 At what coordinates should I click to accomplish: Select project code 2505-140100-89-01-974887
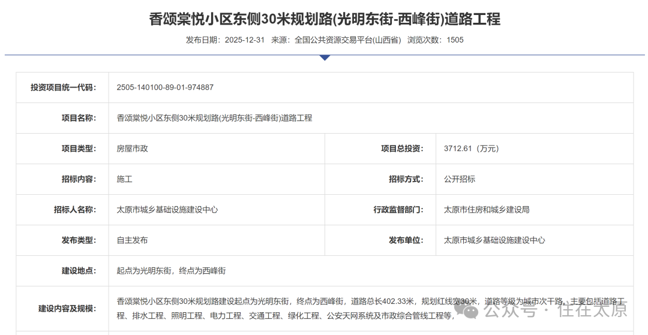click(x=166, y=87)
